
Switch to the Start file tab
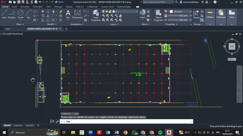[x=8, y=29]
